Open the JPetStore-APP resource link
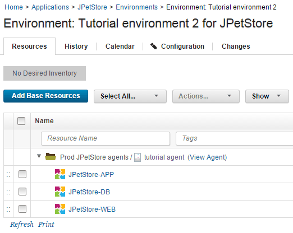Screen dimensions: 293x233 tap(91, 174)
